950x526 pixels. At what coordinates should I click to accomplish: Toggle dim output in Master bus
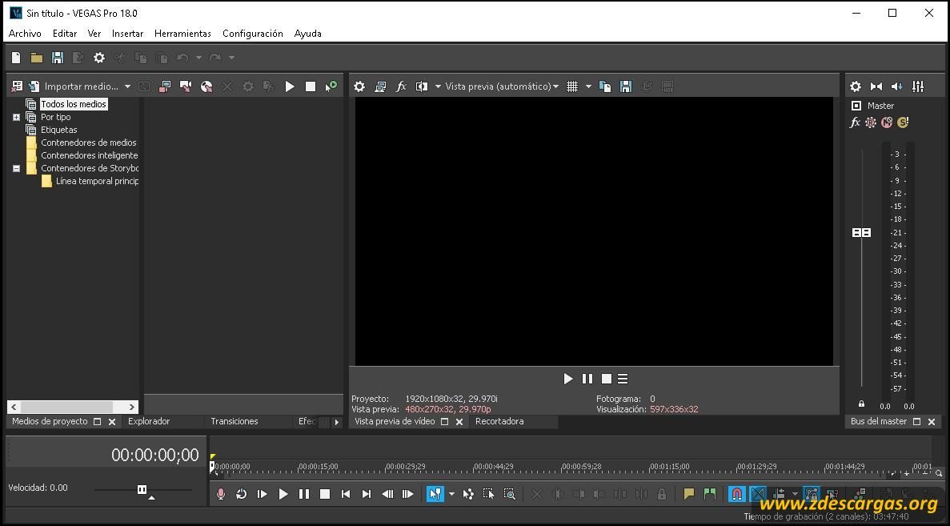896,86
